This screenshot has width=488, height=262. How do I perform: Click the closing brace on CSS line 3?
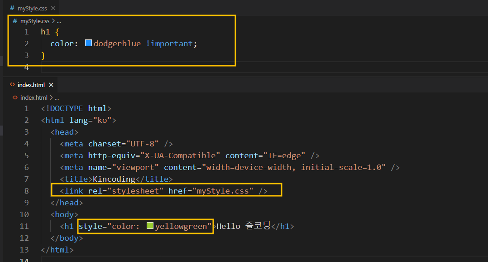(x=43, y=55)
